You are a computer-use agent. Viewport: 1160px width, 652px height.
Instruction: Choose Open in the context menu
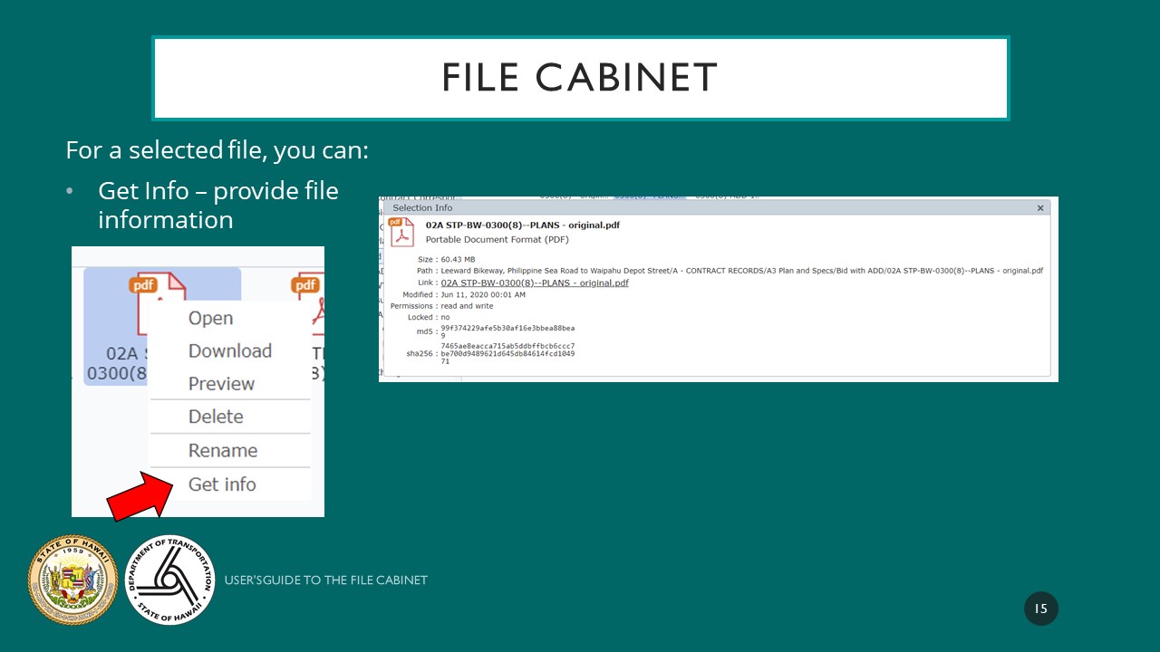click(210, 318)
